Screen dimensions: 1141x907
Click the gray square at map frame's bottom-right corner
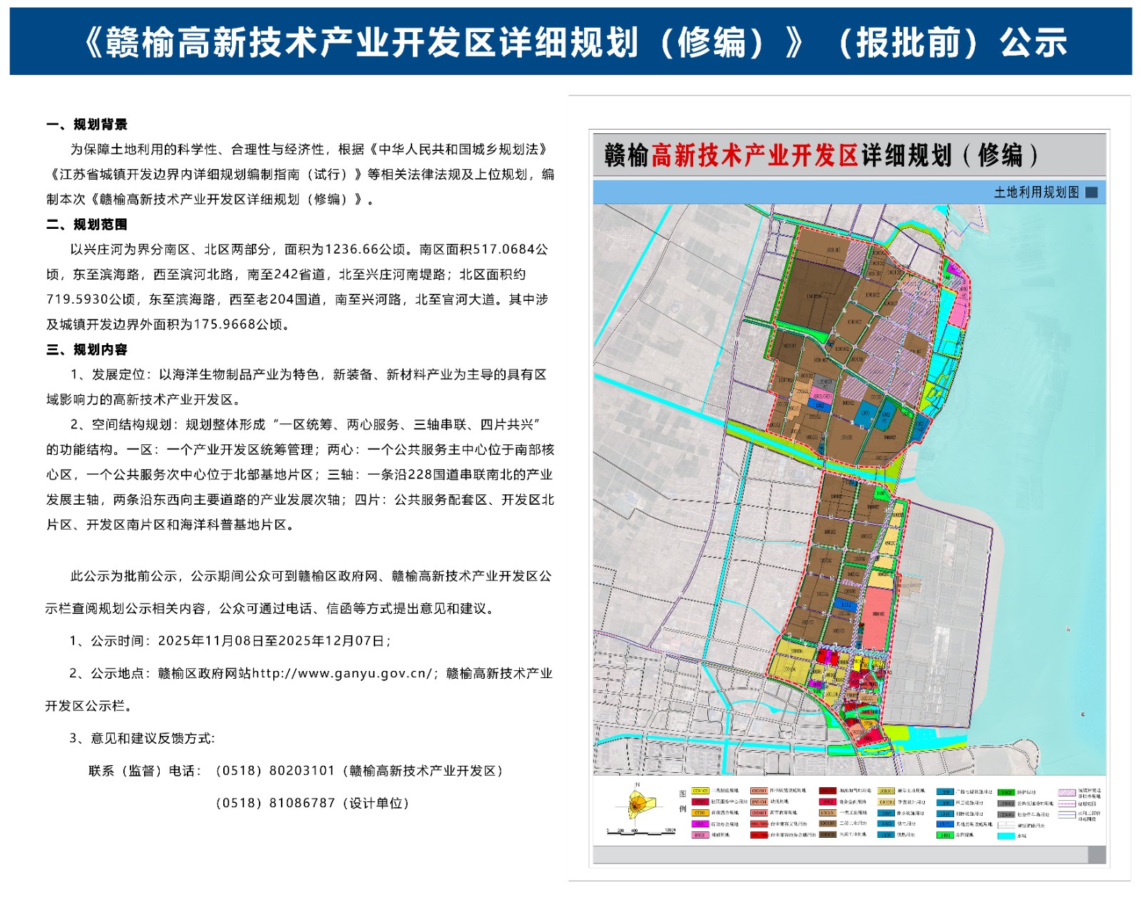(x=1096, y=854)
